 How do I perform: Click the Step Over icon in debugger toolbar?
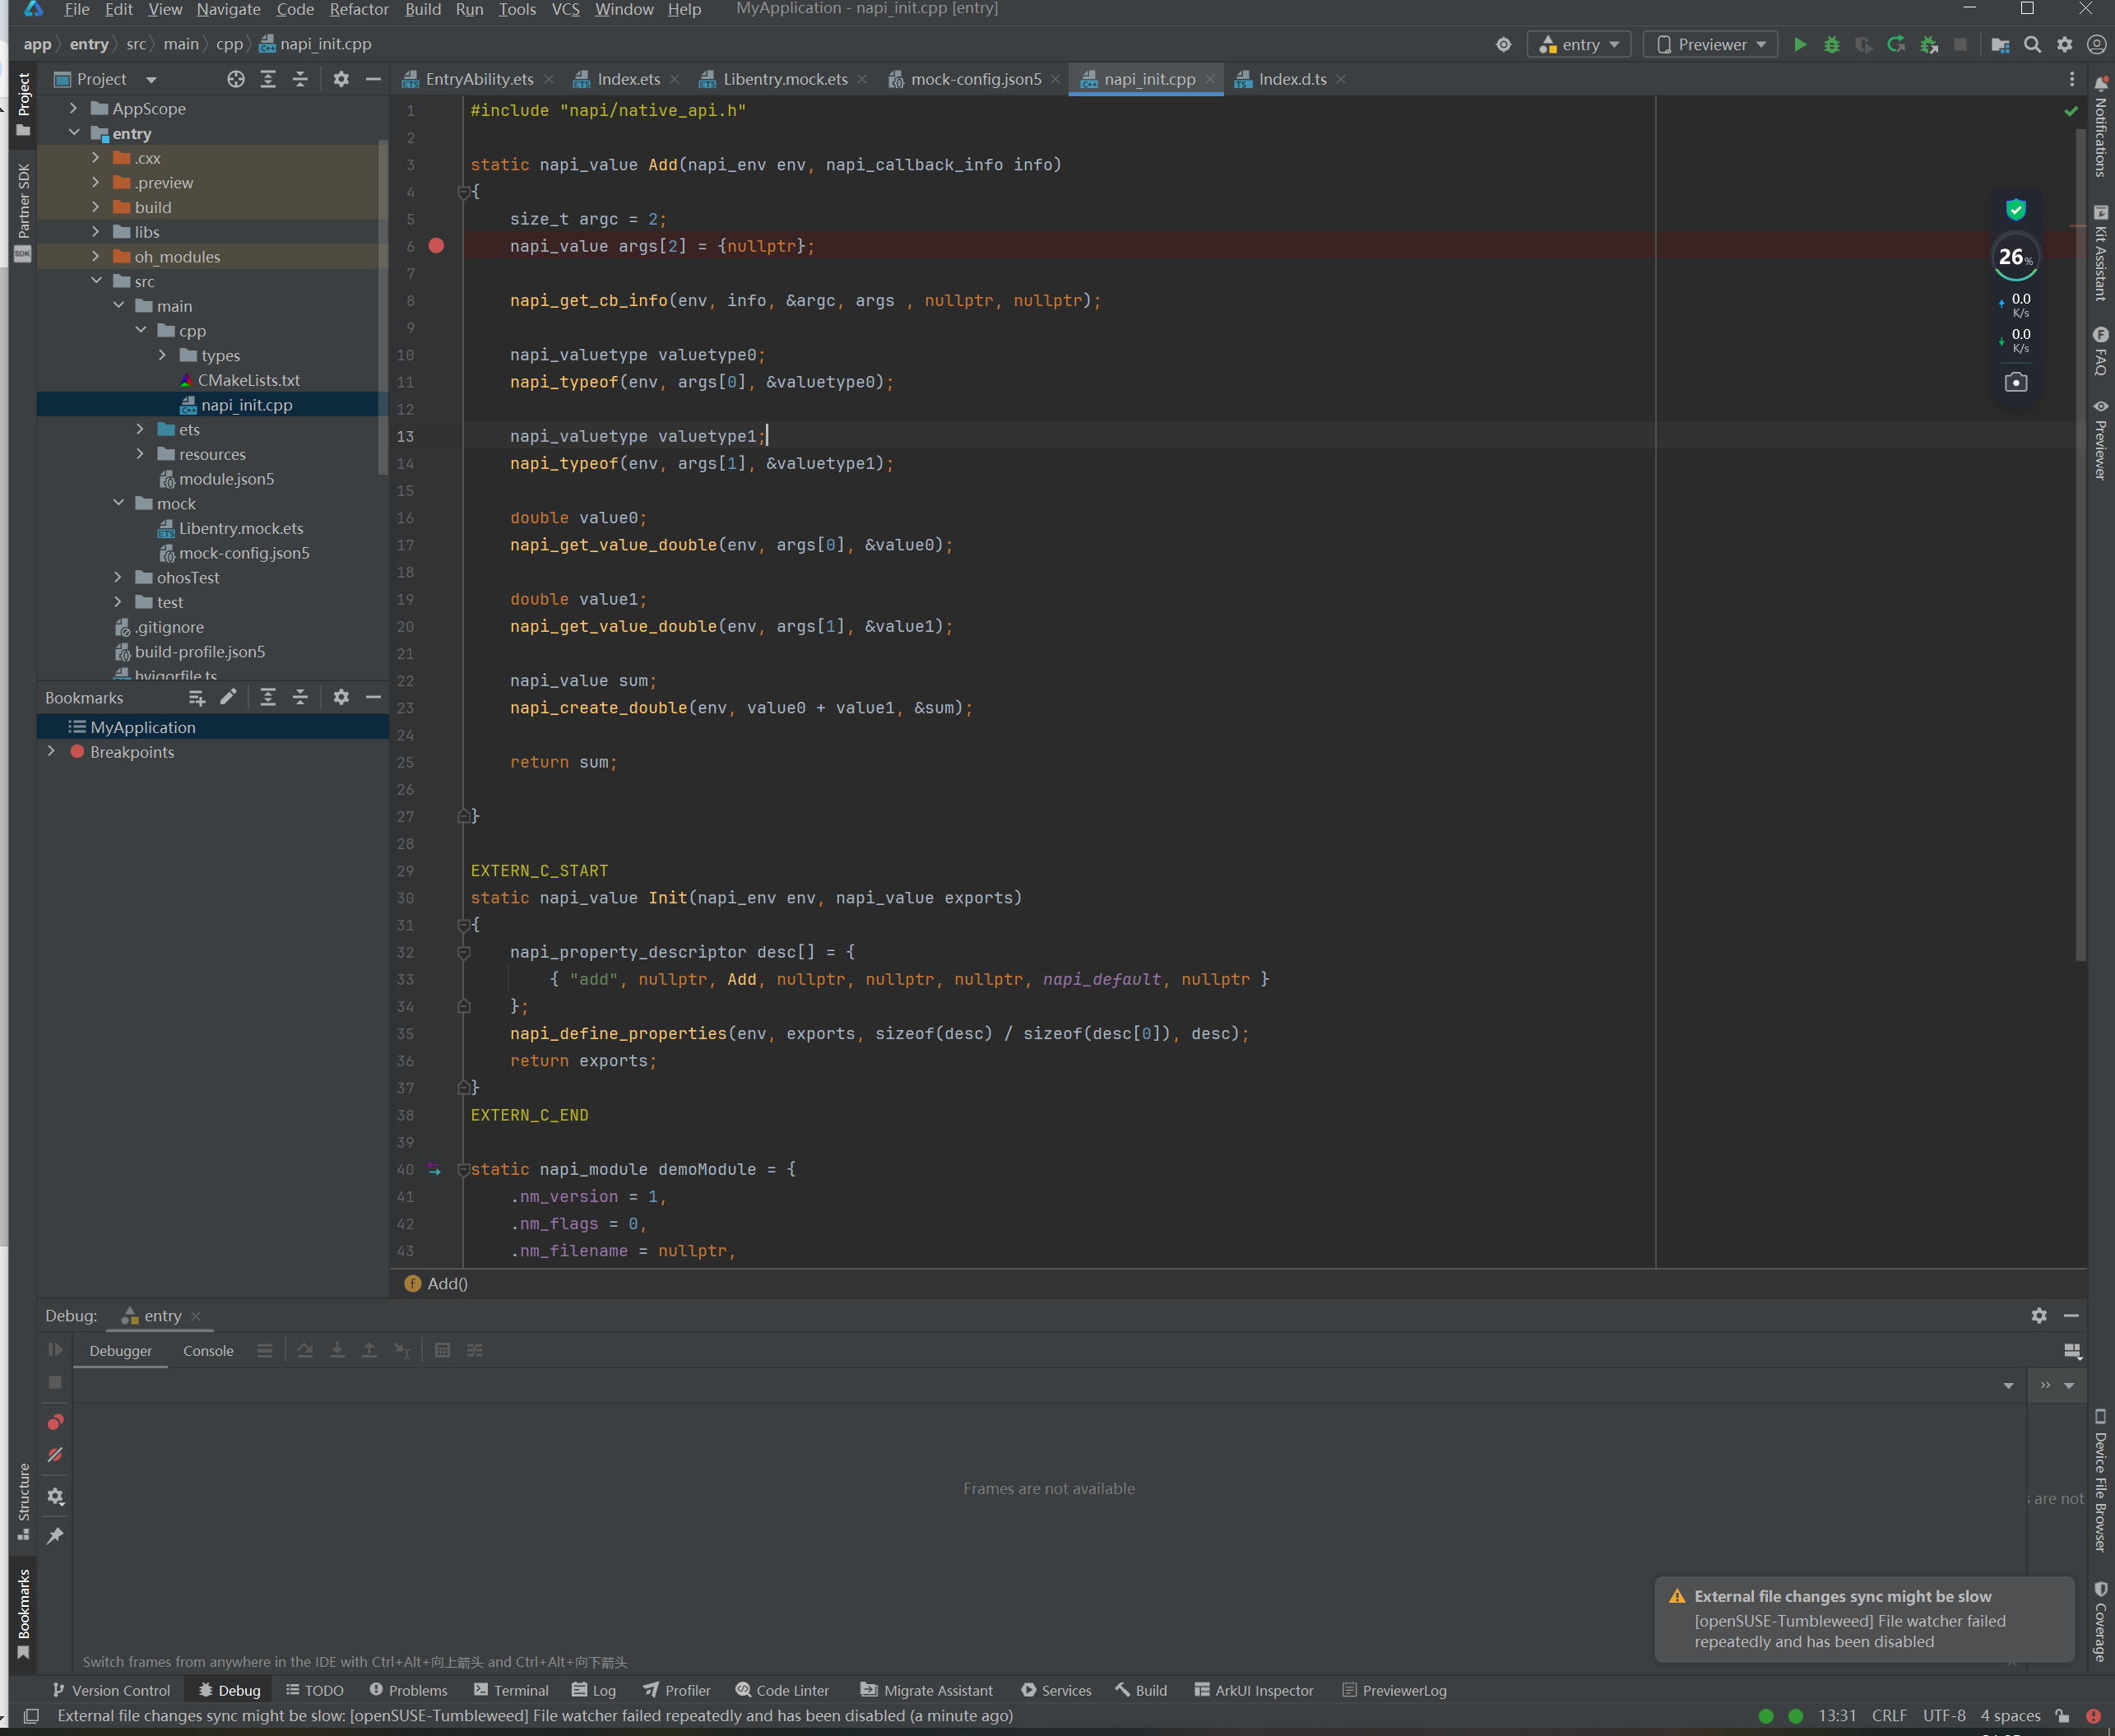point(305,1350)
